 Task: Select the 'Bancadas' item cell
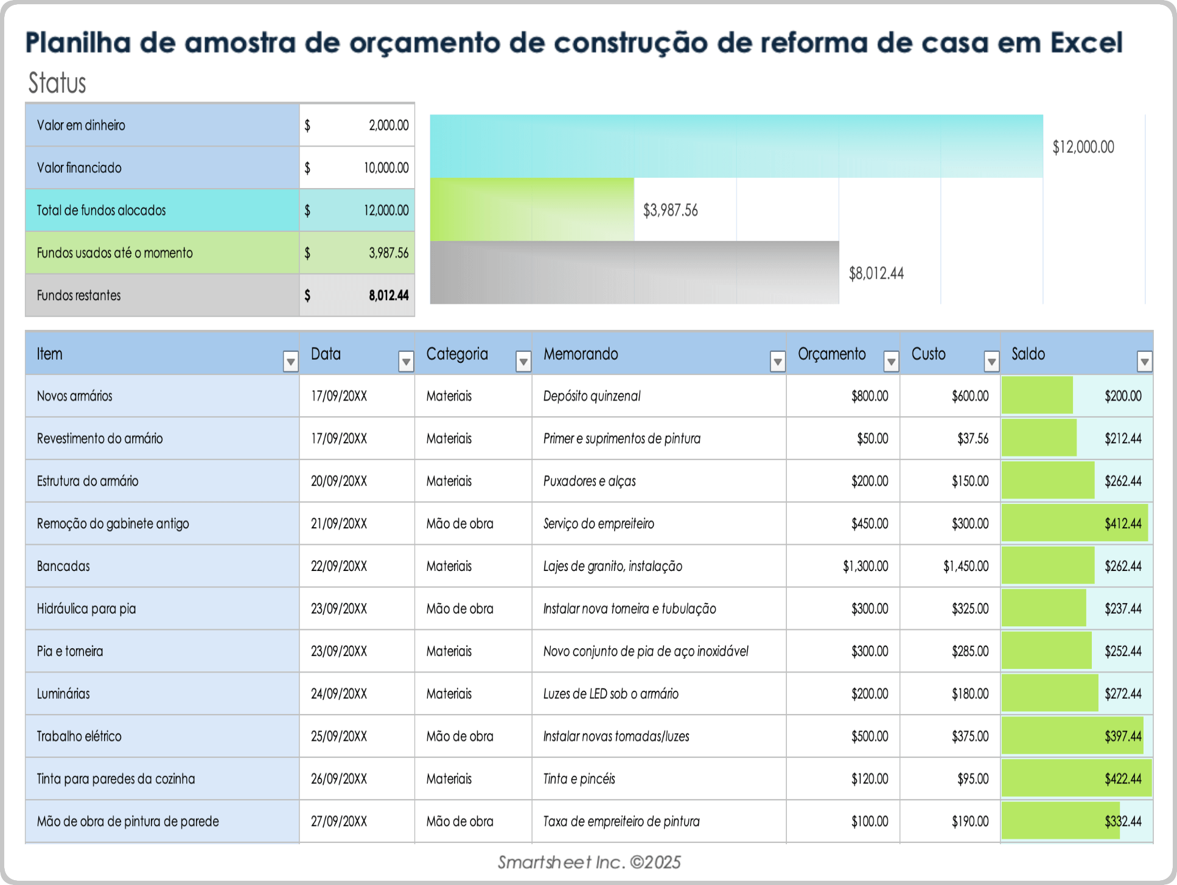pyautogui.click(x=162, y=567)
